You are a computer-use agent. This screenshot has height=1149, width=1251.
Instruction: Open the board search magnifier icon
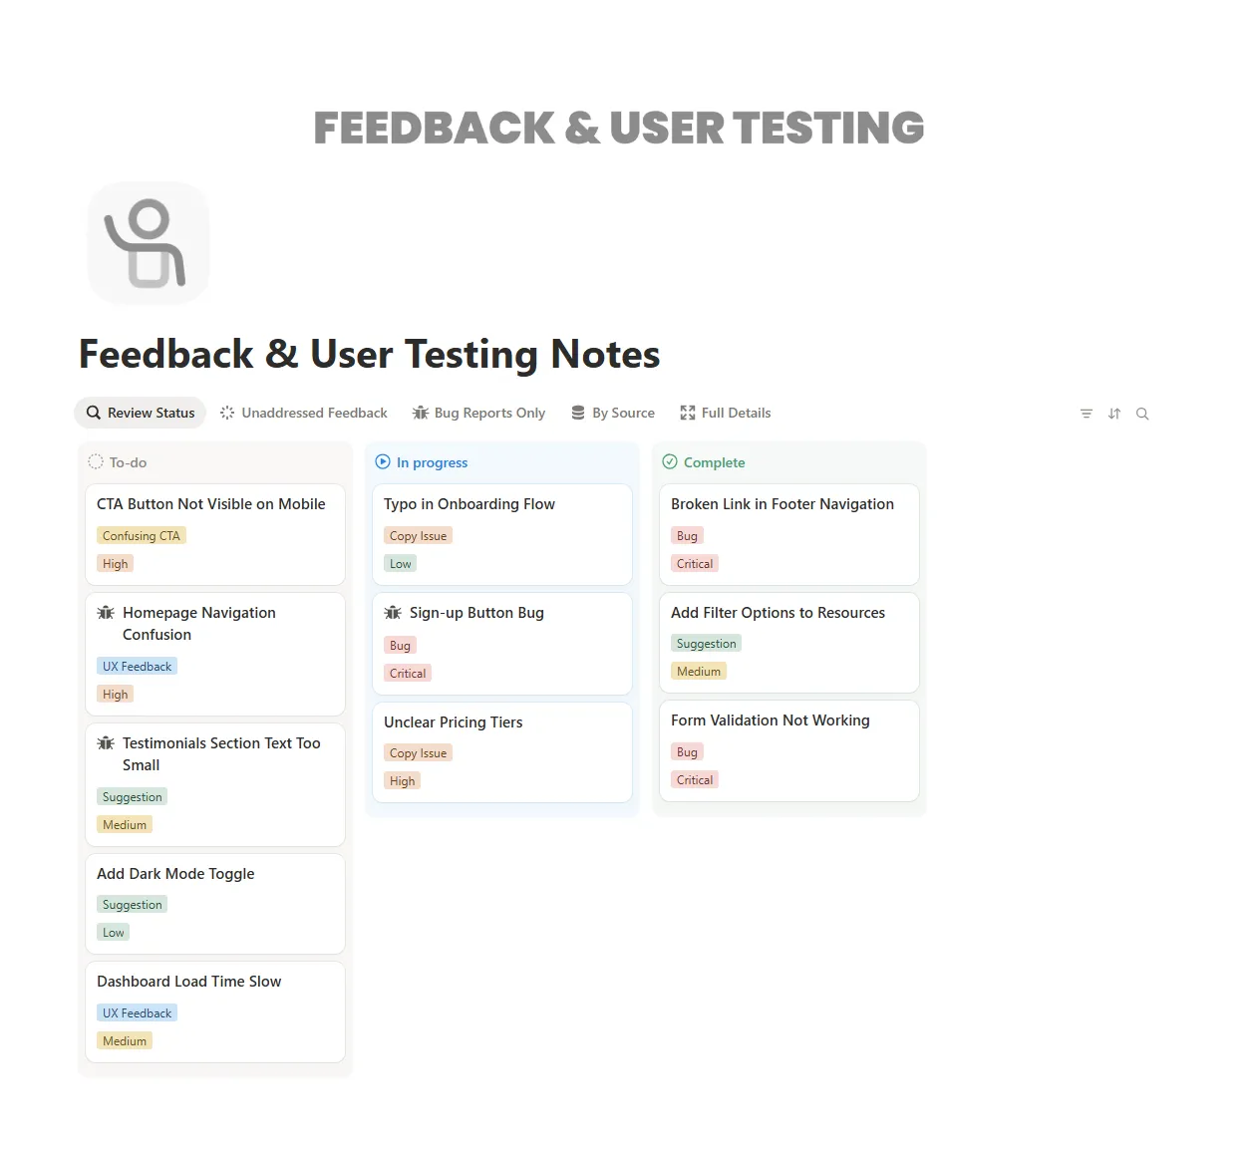[1142, 413]
